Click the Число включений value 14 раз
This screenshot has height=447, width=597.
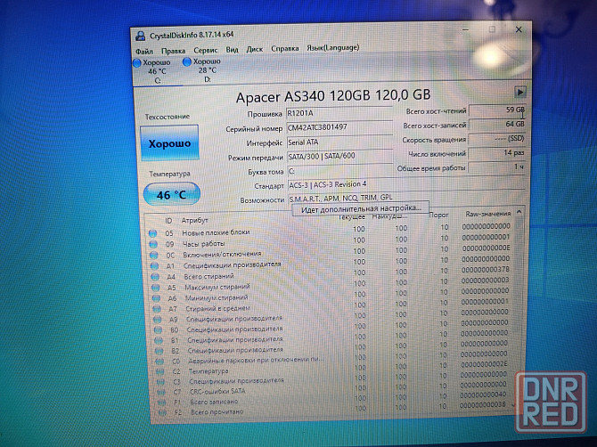(497, 153)
